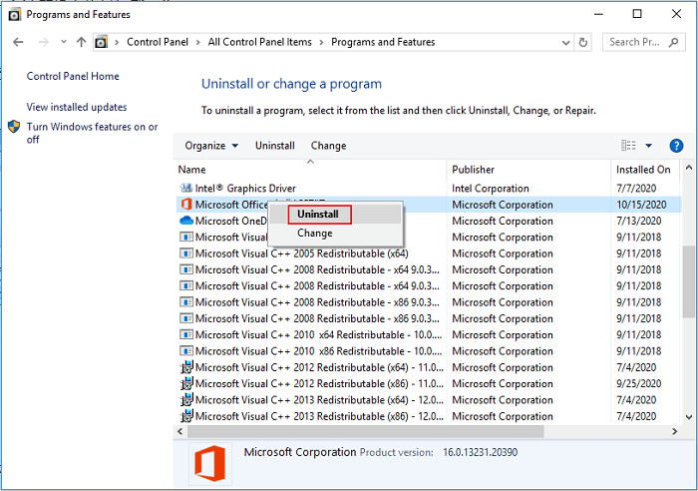
Task: Click the back navigation arrow
Action: click(18, 42)
